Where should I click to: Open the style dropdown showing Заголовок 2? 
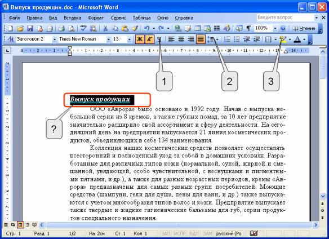pyautogui.click(x=54, y=39)
